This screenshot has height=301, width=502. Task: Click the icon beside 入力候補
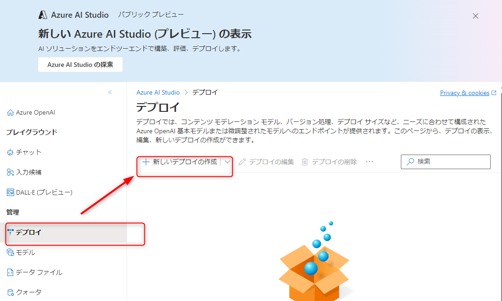pos(10,172)
